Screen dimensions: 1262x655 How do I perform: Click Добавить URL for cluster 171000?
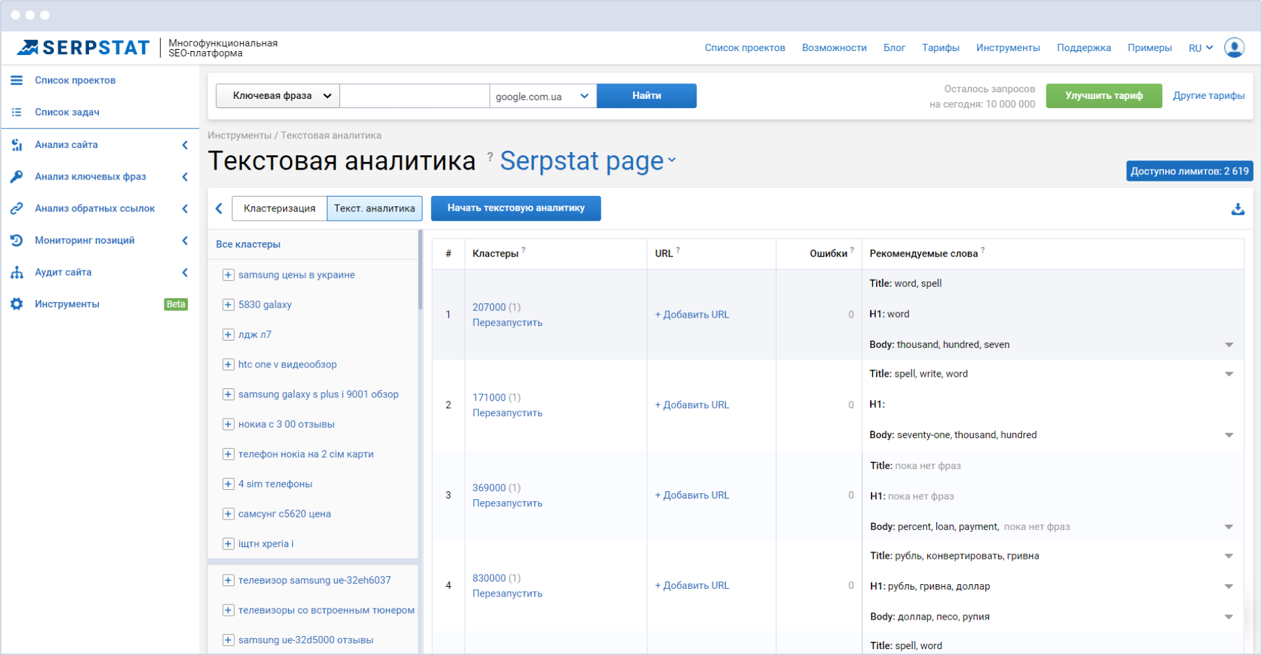click(x=692, y=405)
